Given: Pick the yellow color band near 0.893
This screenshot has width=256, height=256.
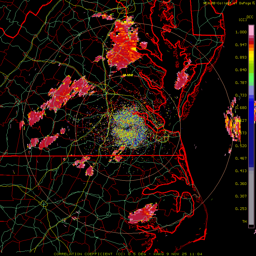Looking at the screenshot, I should point(251,56).
